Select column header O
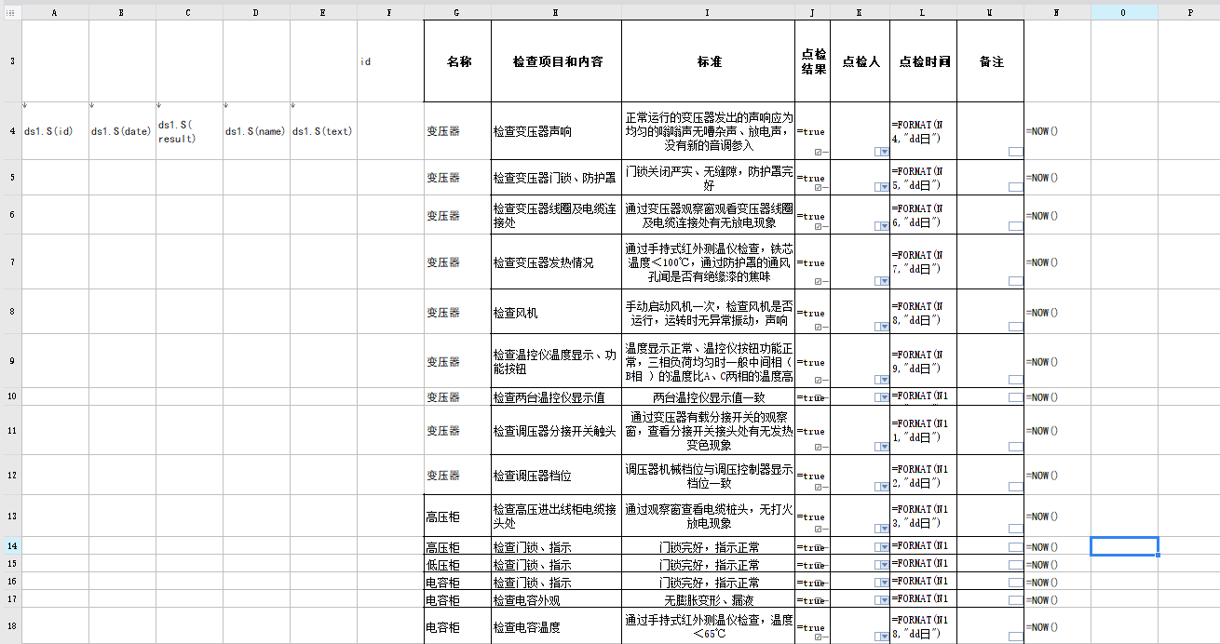The height and width of the screenshot is (644, 1220). pos(1124,13)
